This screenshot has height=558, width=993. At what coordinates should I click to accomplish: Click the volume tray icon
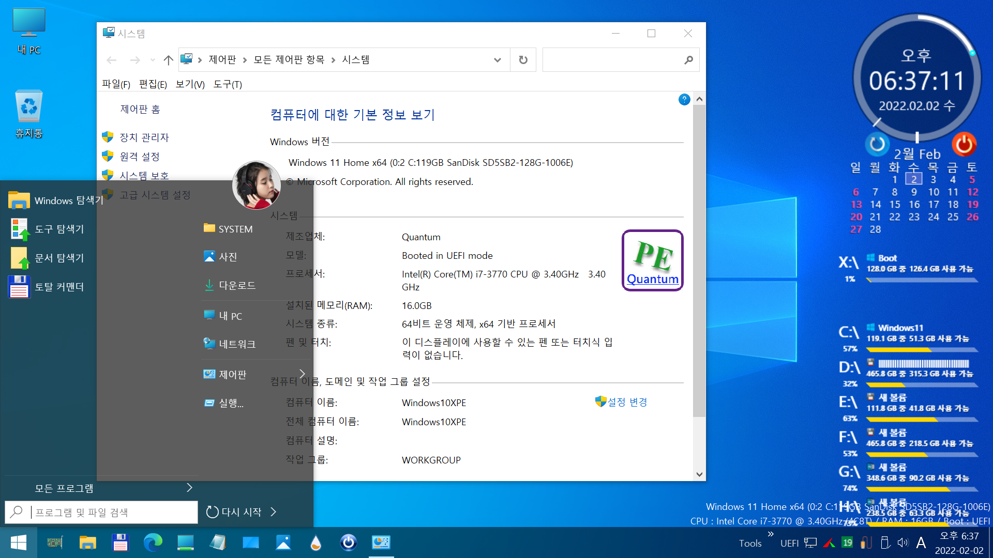point(903,542)
